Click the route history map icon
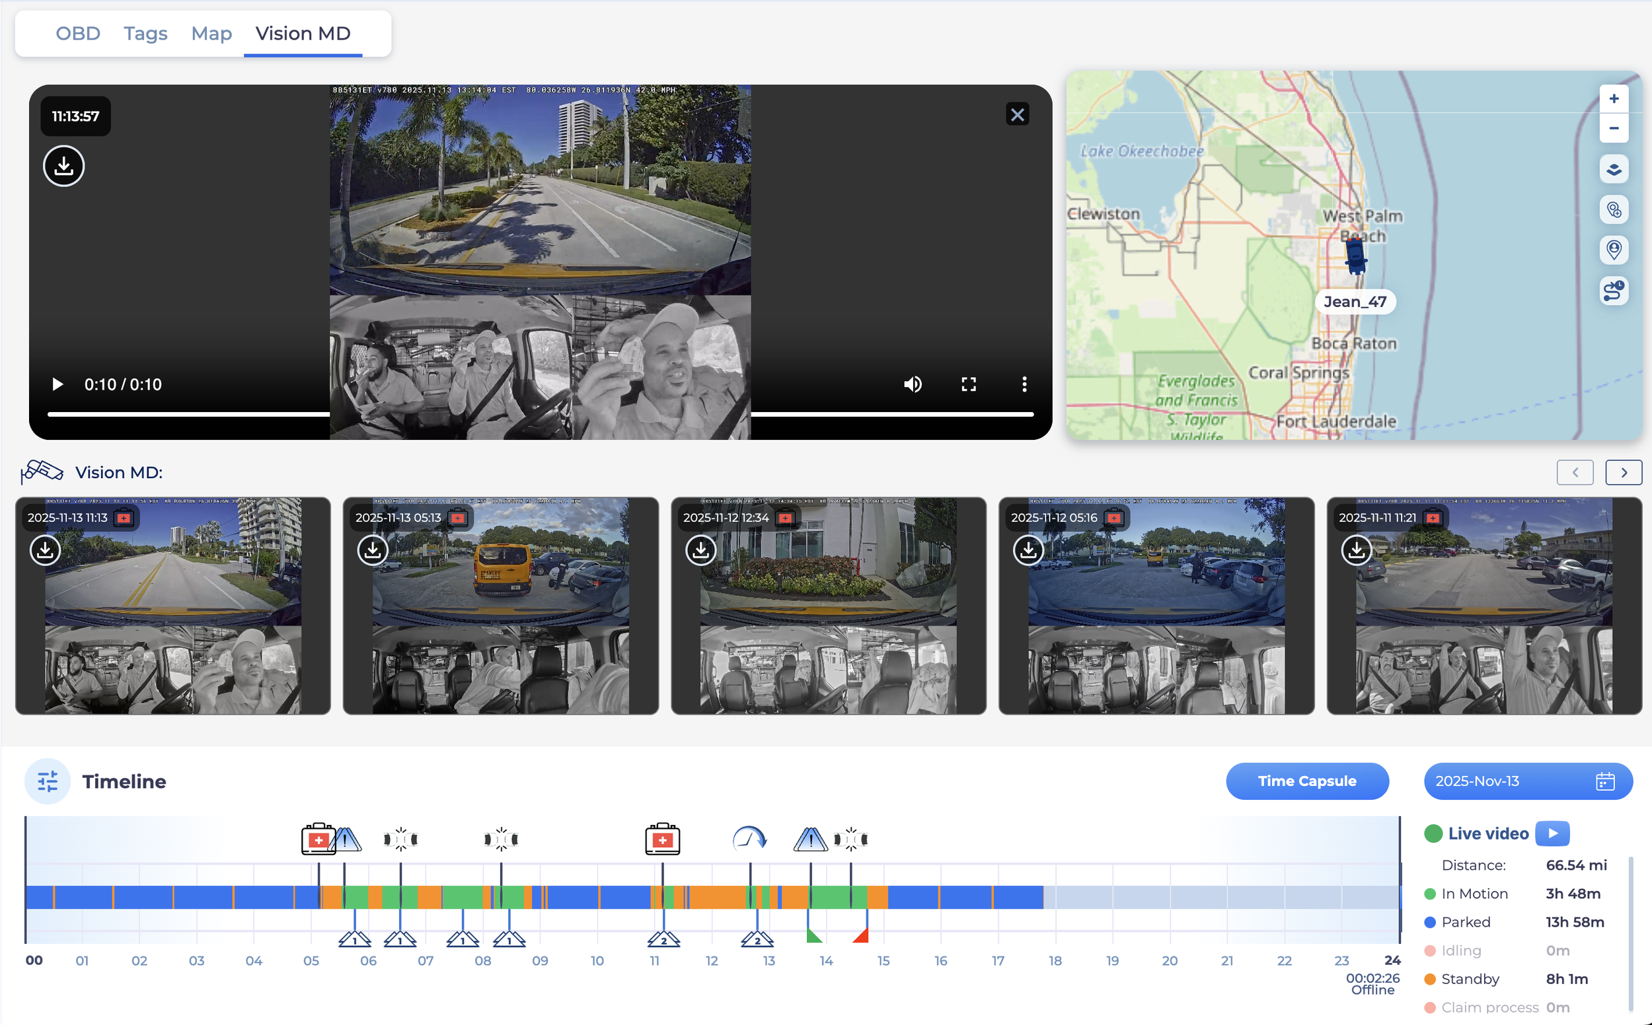Image resolution: width=1652 pixels, height=1025 pixels. coord(1614,291)
